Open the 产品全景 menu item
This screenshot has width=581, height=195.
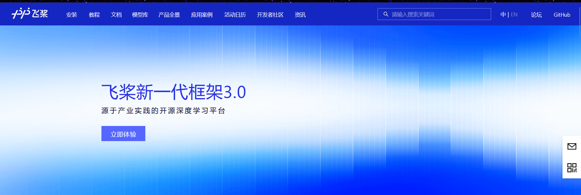[x=169, y=15]
